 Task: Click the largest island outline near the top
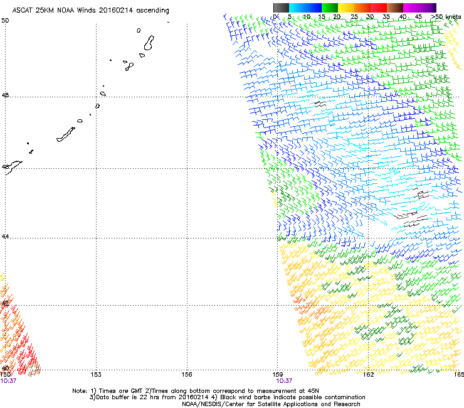[x=149, y=43]
